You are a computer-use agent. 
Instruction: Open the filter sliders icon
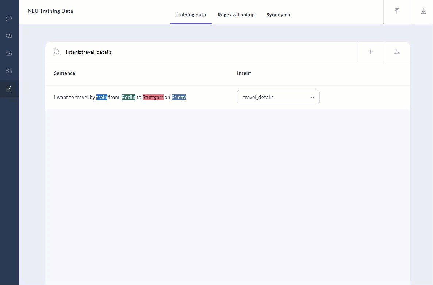tap(397, 52)
